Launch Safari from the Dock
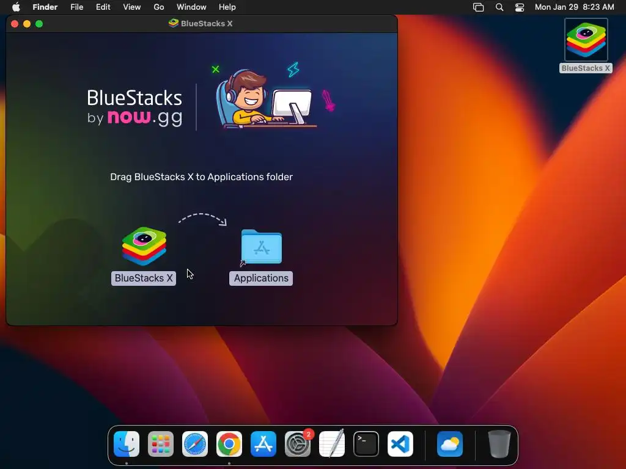The height and width of the screenshot is (469, 626). tap(195, 444)
